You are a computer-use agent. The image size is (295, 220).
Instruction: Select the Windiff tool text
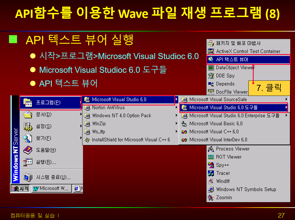click(x=223, y=181)
